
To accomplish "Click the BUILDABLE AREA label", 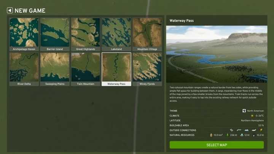I will (x=179, y=125).
